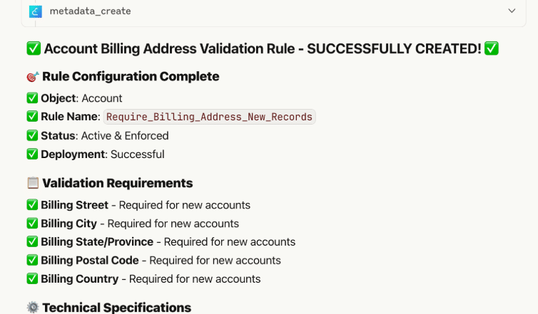The height and width of the screenshot is (314, 538).
Task: Click the checkmark next to Rule Name
Action: pyautogui.click(x=32, y=117)
